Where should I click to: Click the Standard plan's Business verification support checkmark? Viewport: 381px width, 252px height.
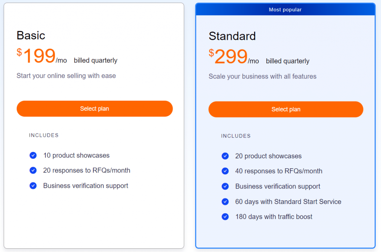225,186
